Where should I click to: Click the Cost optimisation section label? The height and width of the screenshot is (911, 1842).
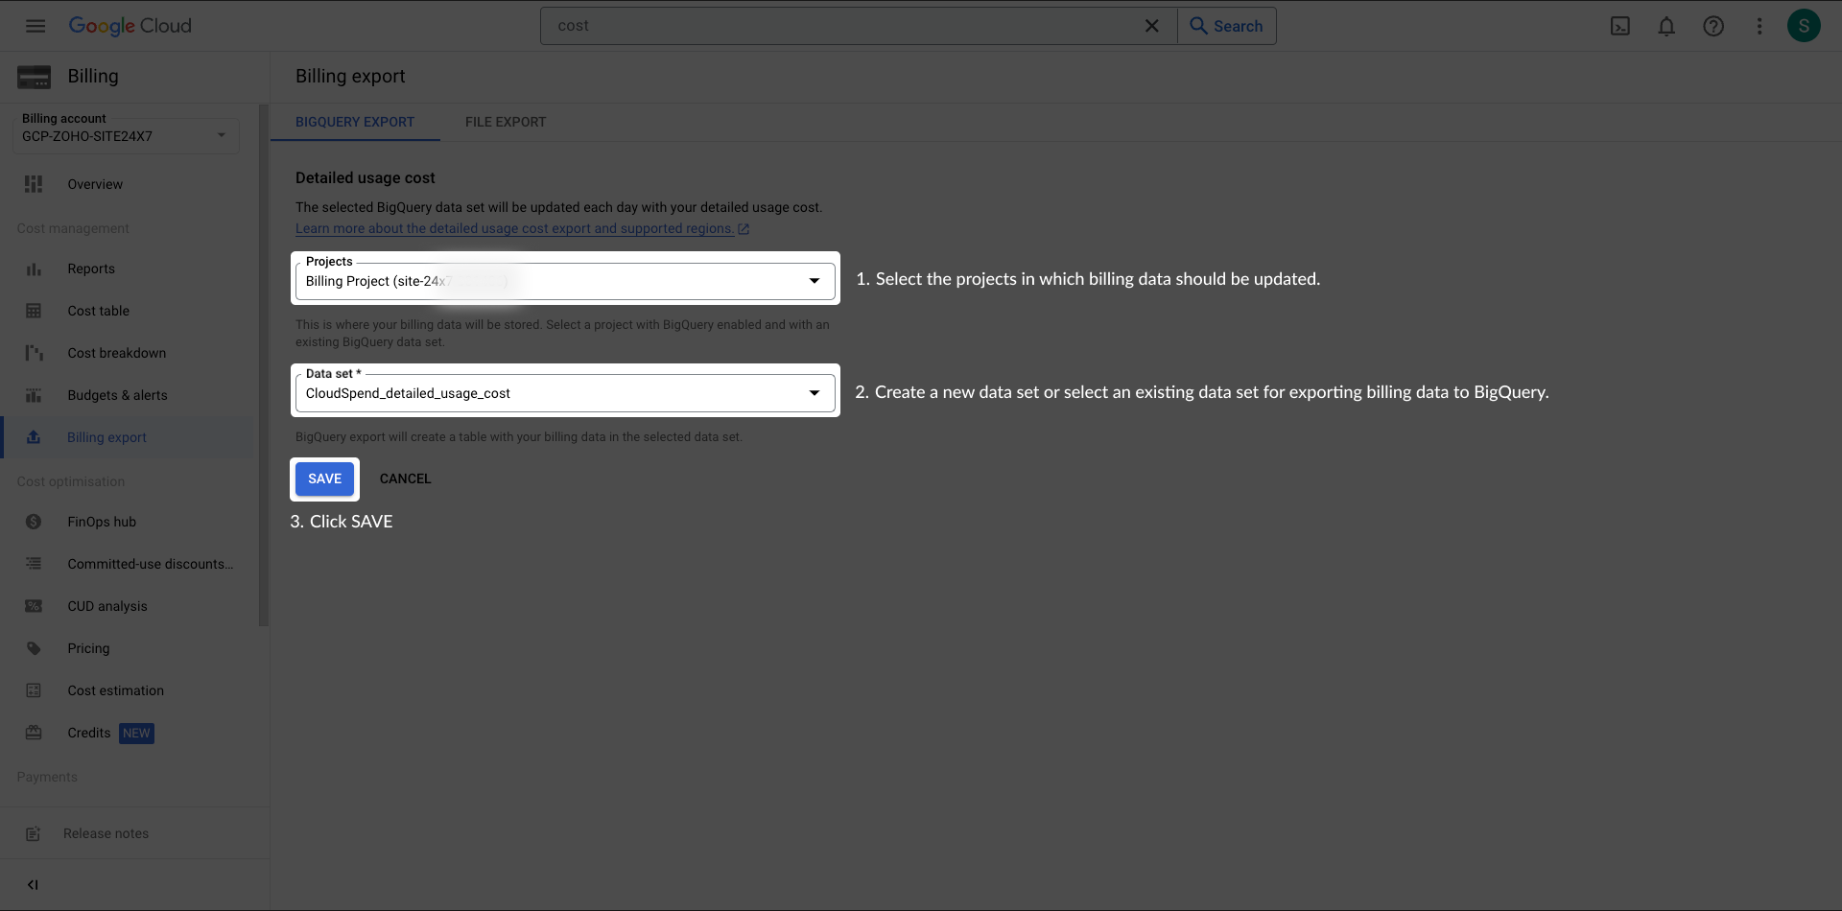pos(71,481)
